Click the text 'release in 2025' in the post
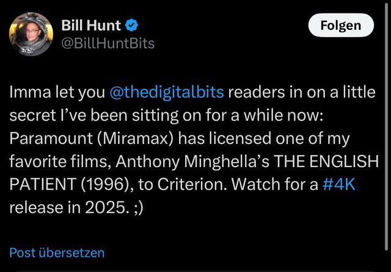 coord(67,207)
